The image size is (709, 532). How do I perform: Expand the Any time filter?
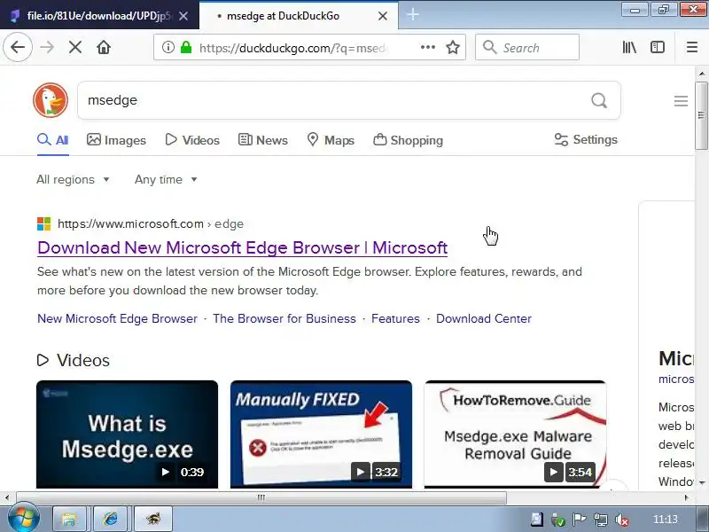click(x=166, y=180)
